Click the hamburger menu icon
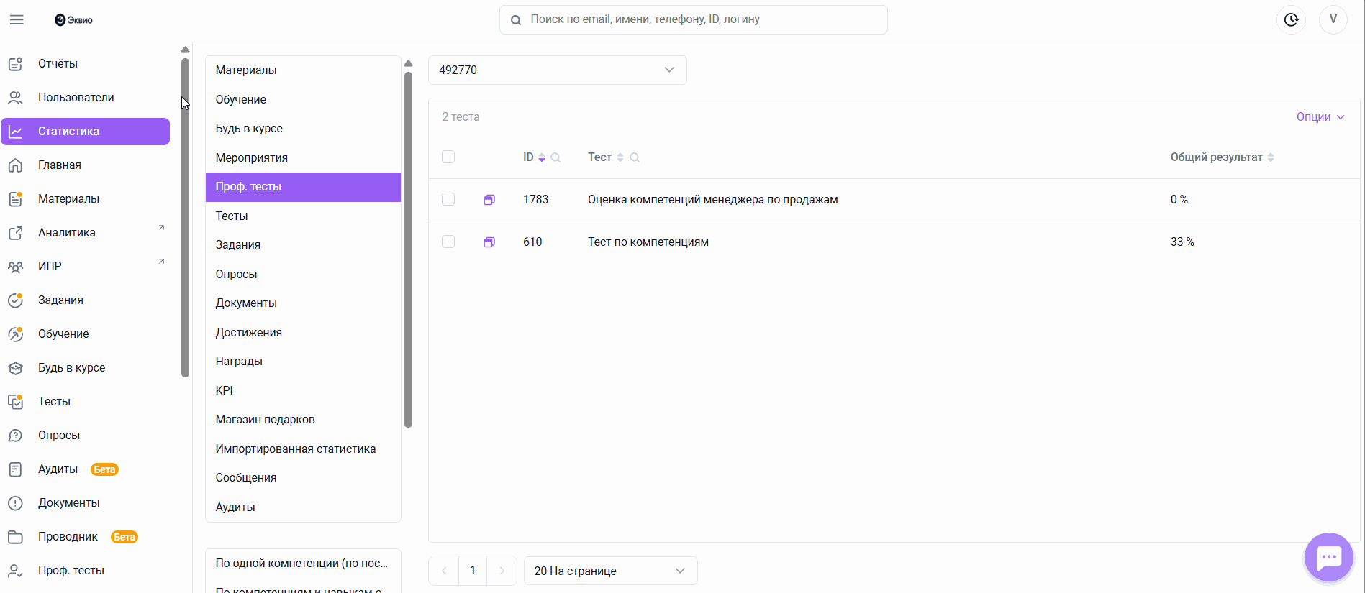 point(17,19)
